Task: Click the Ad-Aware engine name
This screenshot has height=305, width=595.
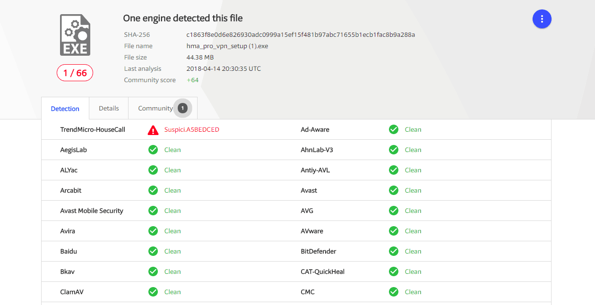Action: [x=315, y=129]
